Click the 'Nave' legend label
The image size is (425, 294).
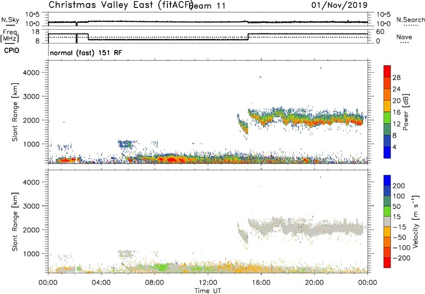[x=404, y=37]
